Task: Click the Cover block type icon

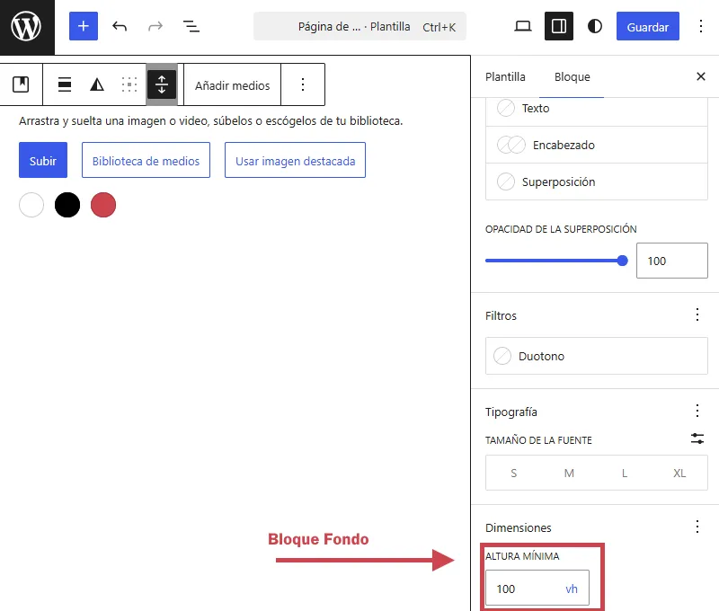Action: (21, 84)
